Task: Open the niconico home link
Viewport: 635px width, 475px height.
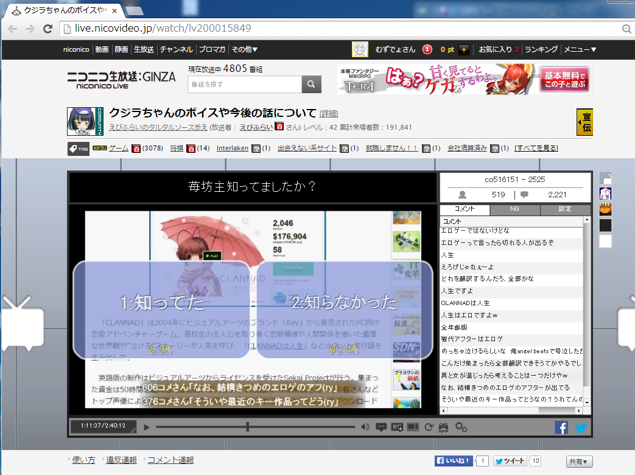Action: (76, 49)
